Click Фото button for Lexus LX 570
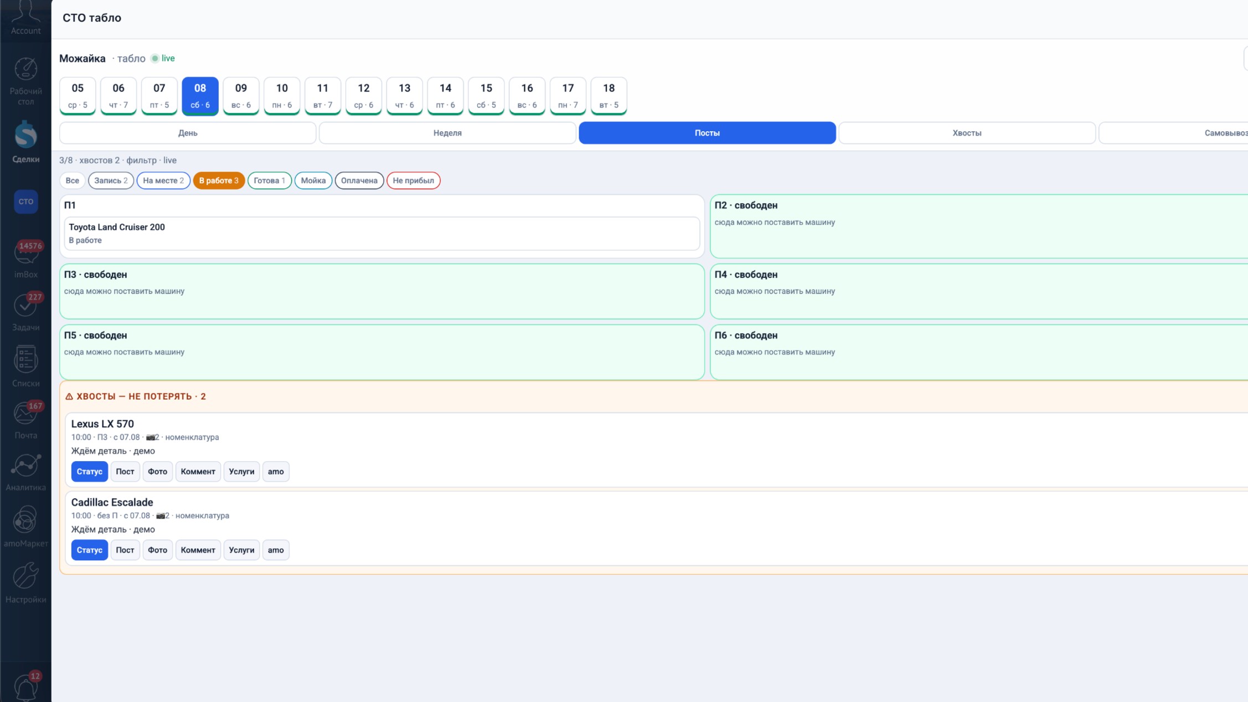This screenshot has height=702, width=1248. point(158,472)
